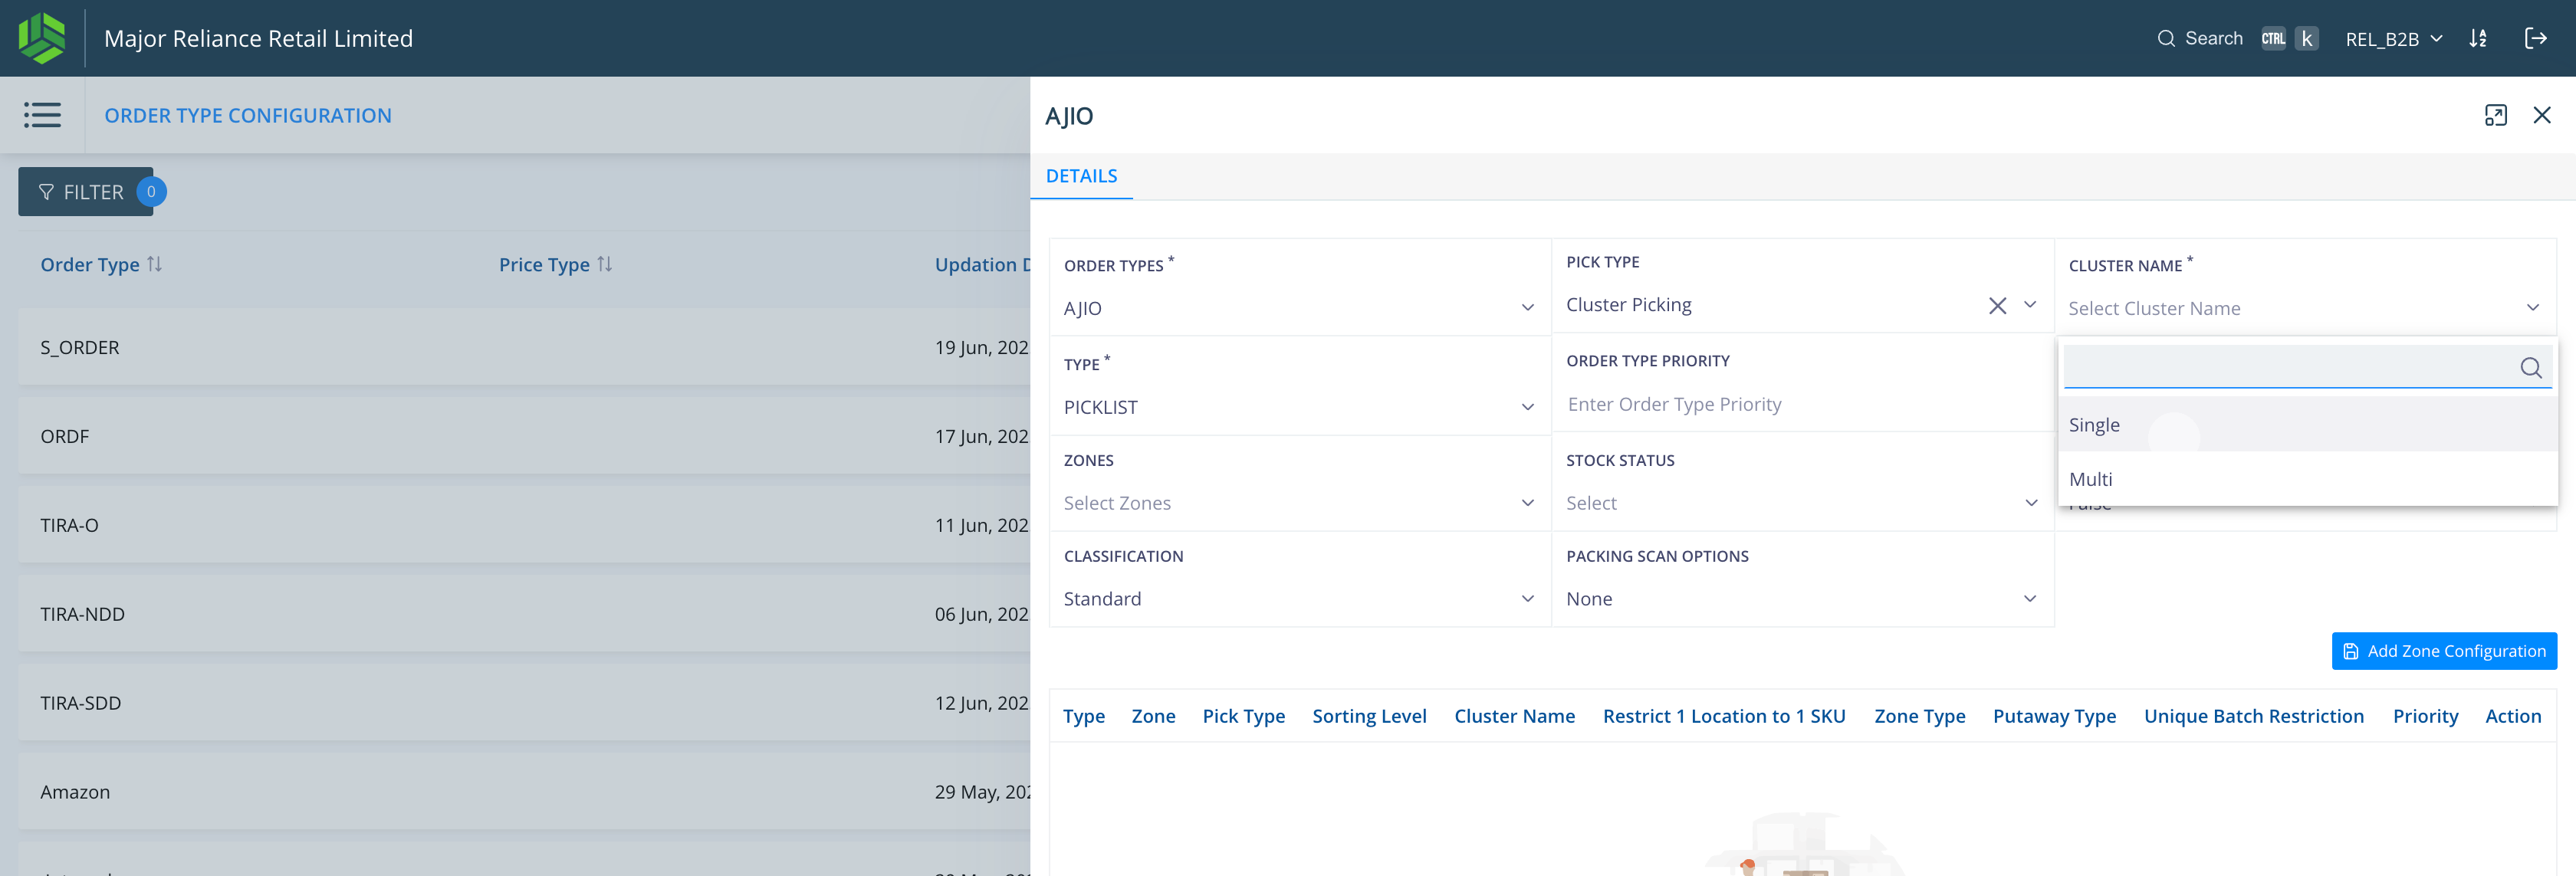2576x876 pixels.
Task: Click the Unique Batch Restriction header
Action: click(2253, 716)
